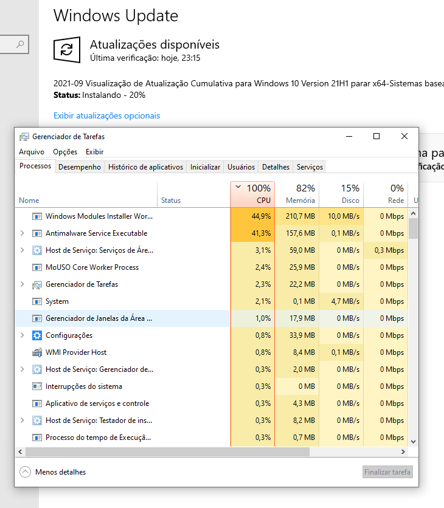Click Exibir atualizações opcionais link
Viewport: 444px width, 508px height.
click(106, 115)
